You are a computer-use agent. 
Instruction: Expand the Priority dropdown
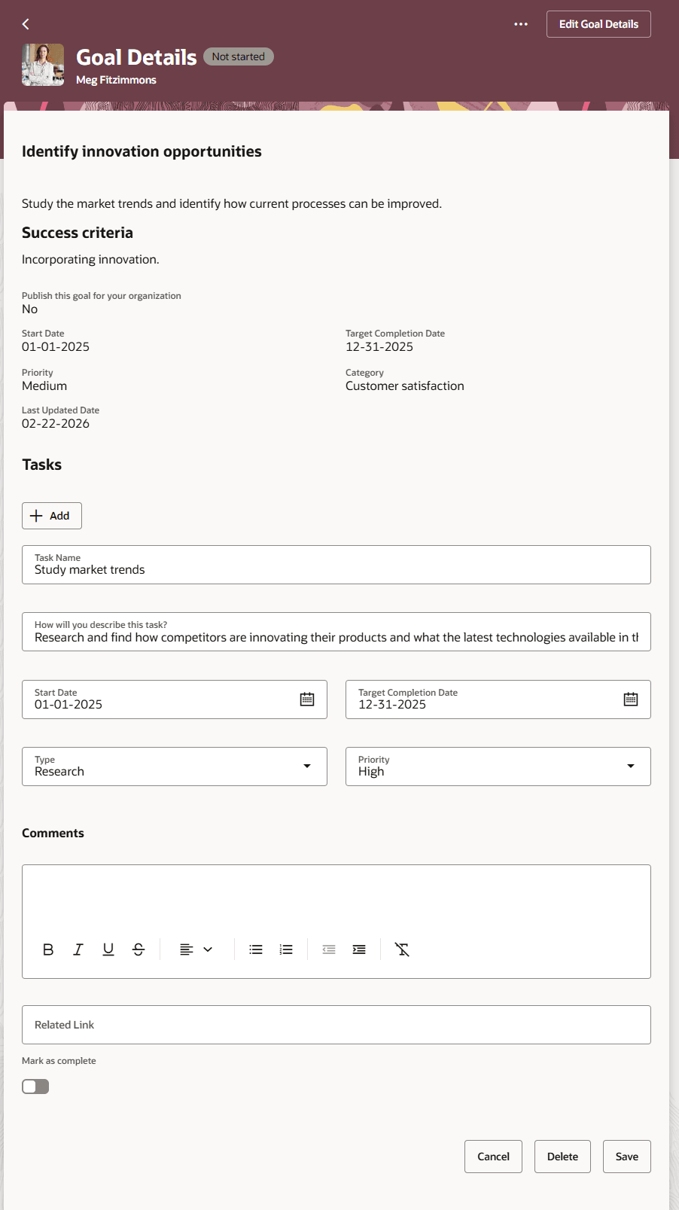[x=631, y=767]
